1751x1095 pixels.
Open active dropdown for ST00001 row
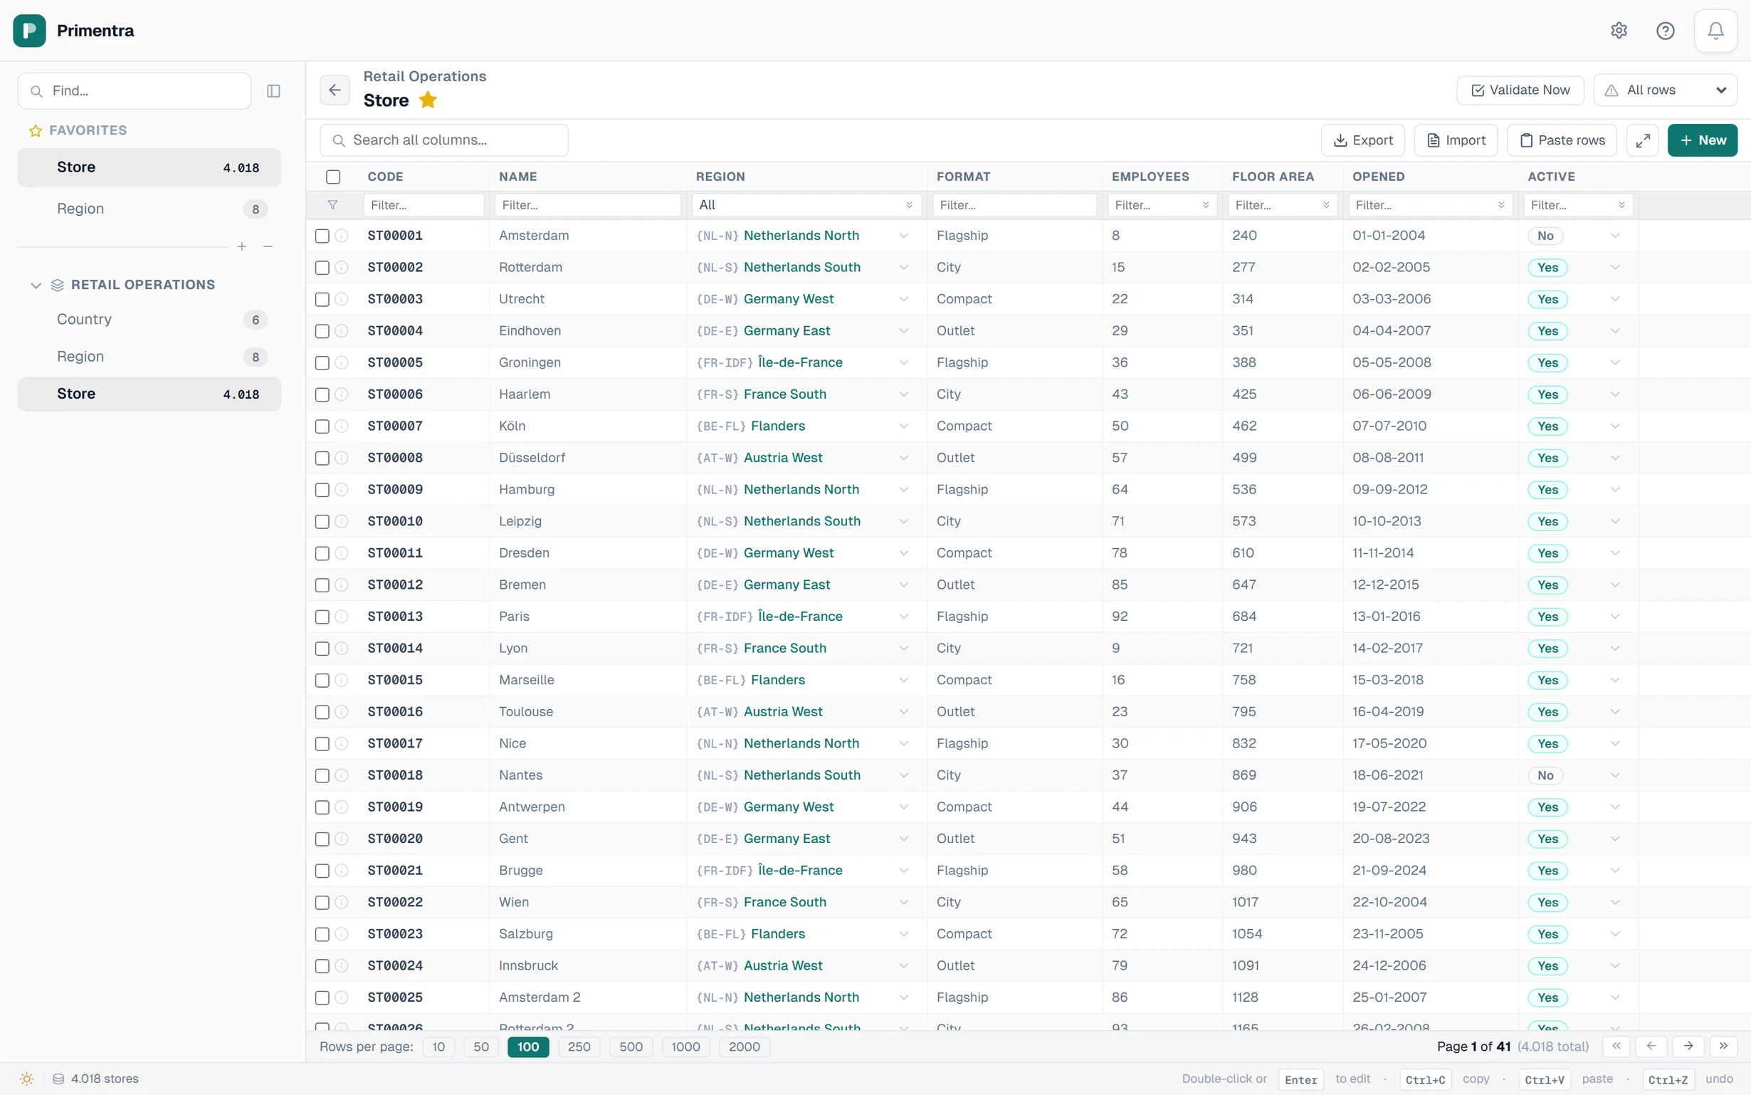click(1615, 236)
